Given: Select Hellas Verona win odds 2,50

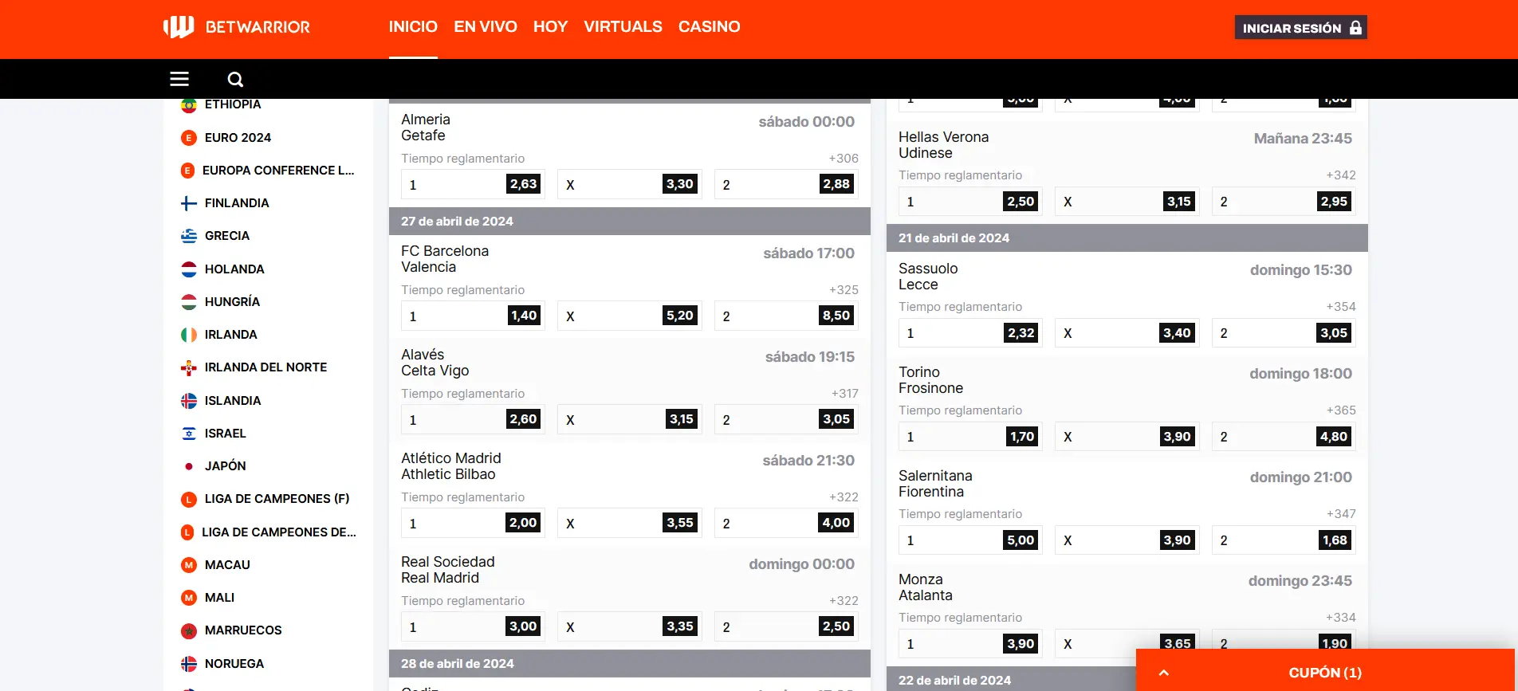Looking at the screenshot, I should point(971,202).
